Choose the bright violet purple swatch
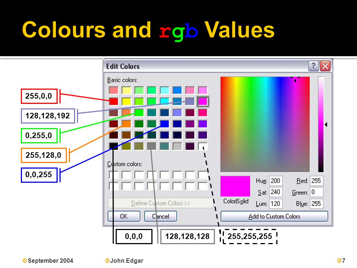 [203, 124]
